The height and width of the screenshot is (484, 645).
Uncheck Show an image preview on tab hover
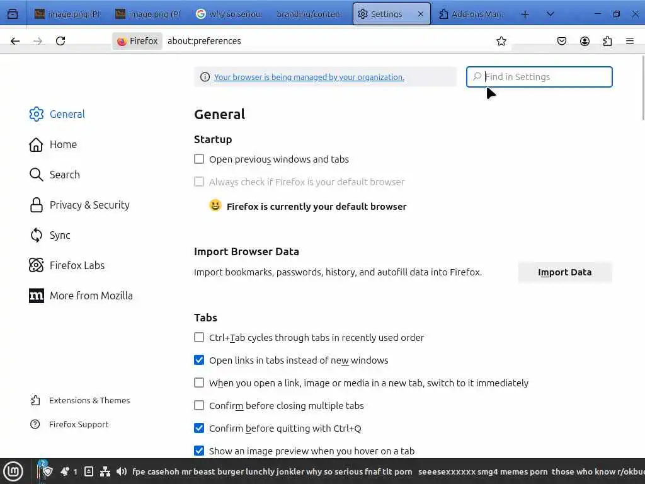pos(199,451)
